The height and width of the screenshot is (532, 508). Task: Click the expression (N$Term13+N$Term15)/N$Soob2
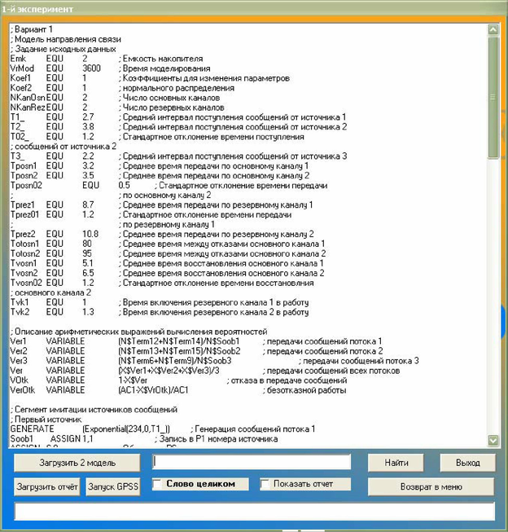(x=179, y=351)
